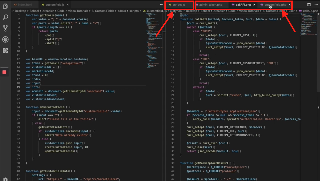Click 'alert("Please fill up the fields.");' line
Screen dimensions: 320x181
[x=67, y=119]
